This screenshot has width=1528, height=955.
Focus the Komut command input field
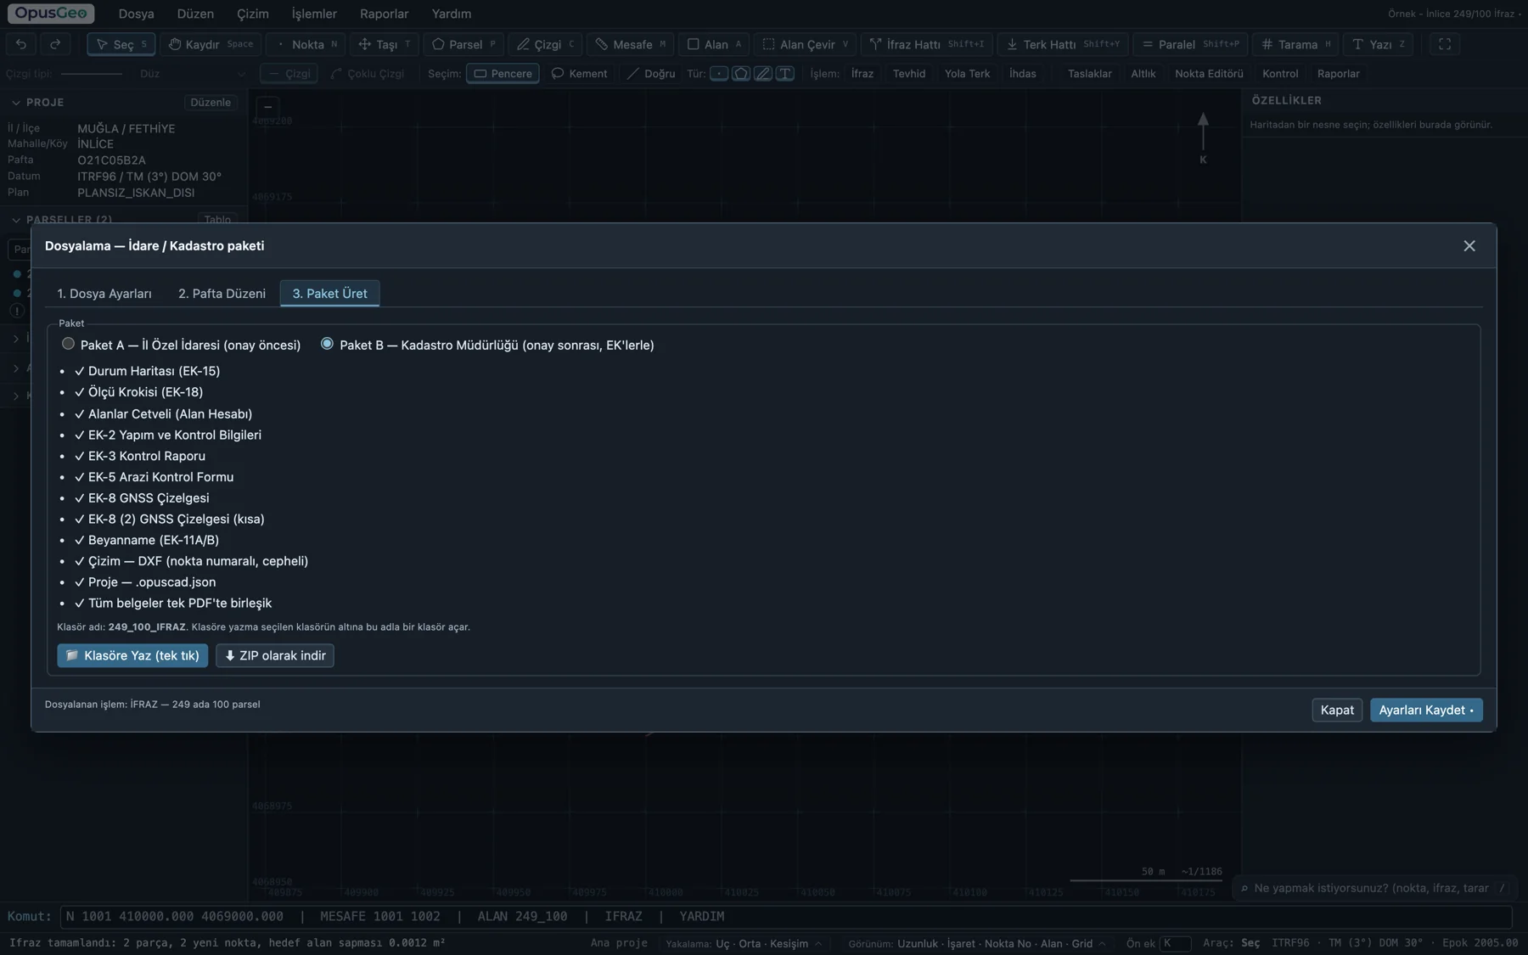(785, 917)
